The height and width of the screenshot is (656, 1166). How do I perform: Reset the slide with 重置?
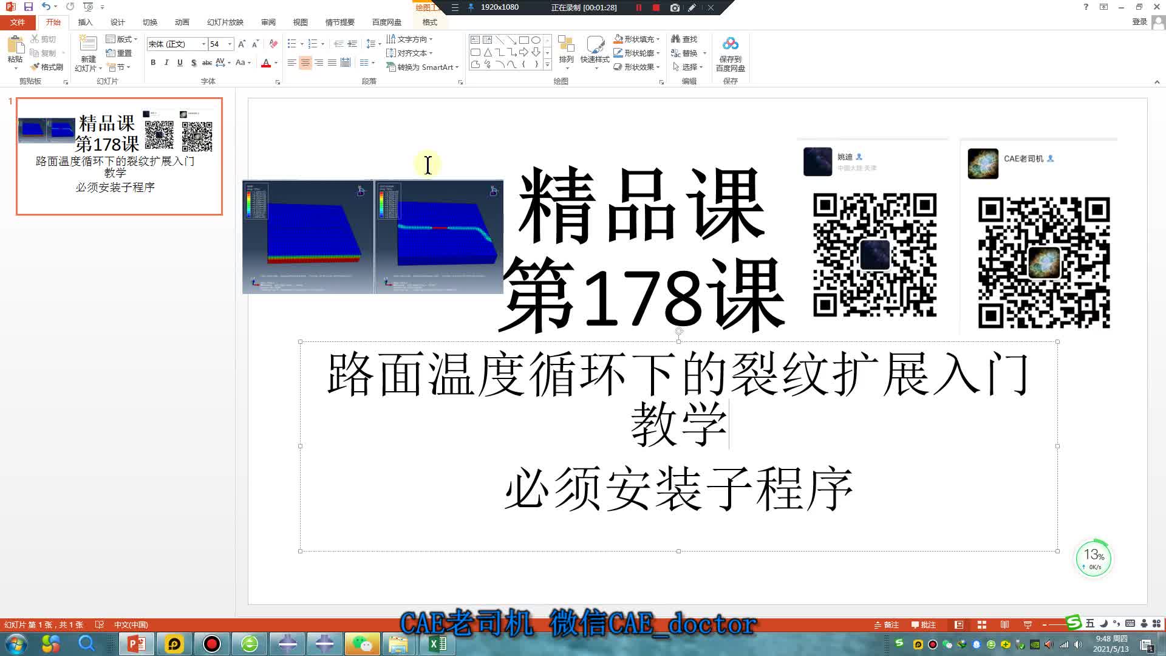119,53
